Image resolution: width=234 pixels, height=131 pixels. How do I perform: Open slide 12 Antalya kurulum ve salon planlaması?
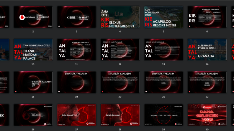tap(120, 50)
